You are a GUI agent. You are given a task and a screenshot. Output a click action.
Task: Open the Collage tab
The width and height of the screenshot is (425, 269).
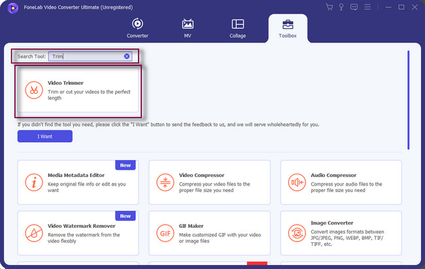[238, 28]
